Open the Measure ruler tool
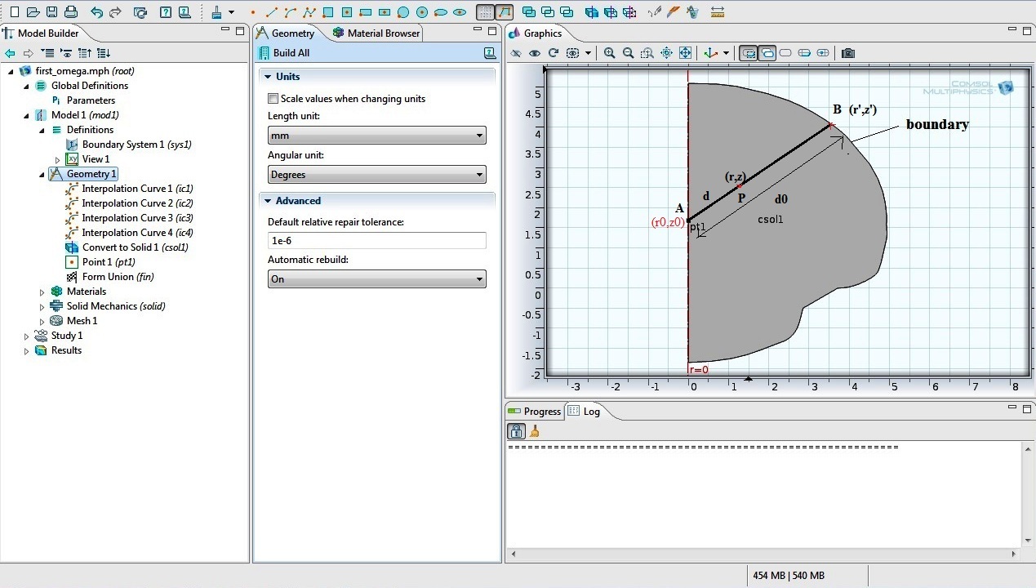This screenshot has height=588, width=1036. click(718, 12)
